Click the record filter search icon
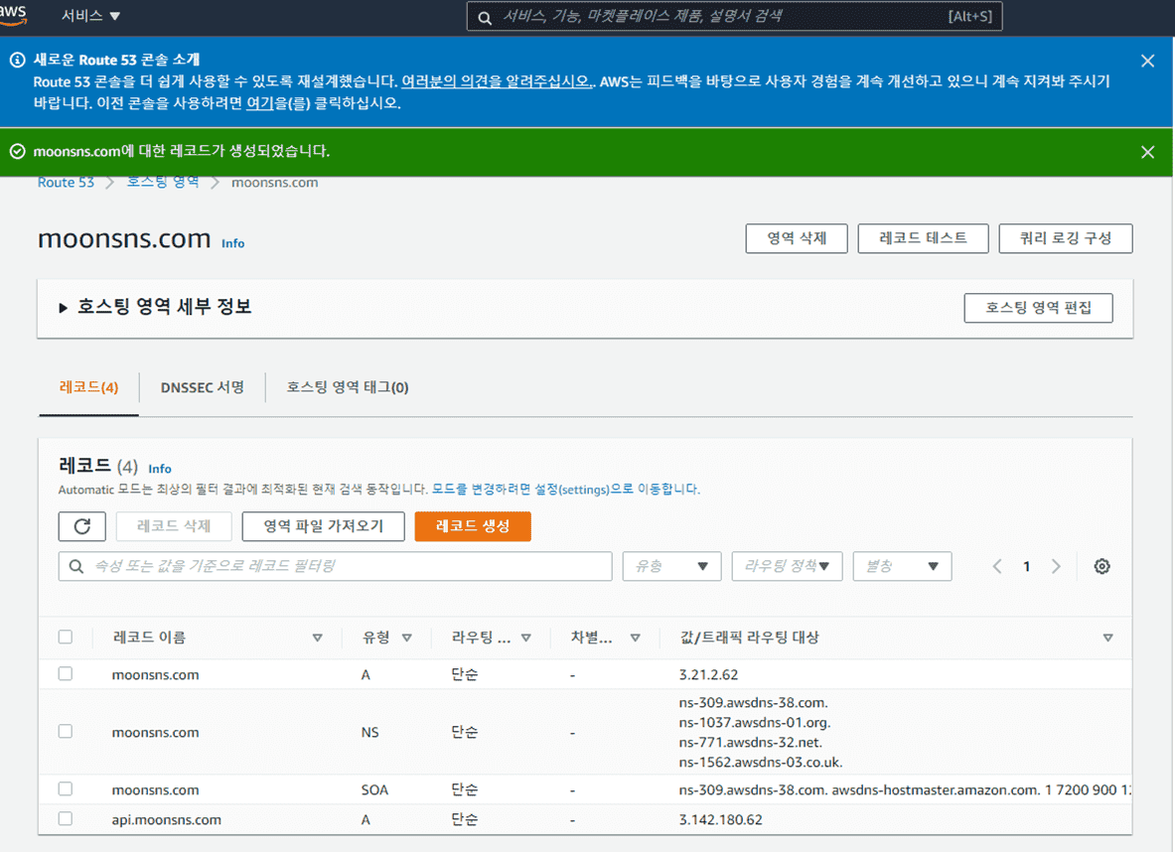The height and width of the screenshot is (852, 1175). pos(76,566)
